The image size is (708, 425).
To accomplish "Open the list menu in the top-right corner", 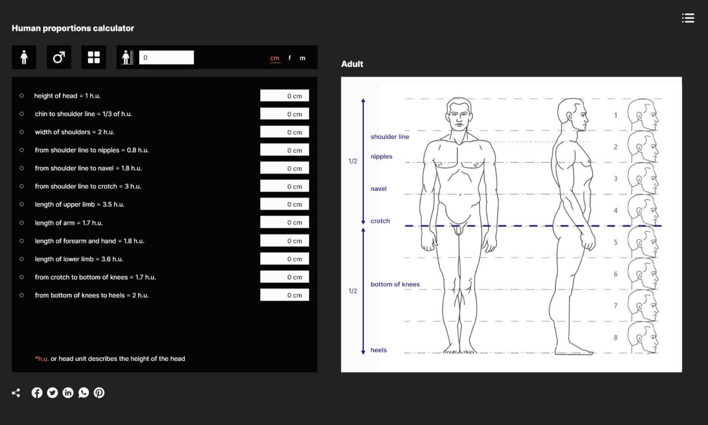I will (x=688, y=18).
